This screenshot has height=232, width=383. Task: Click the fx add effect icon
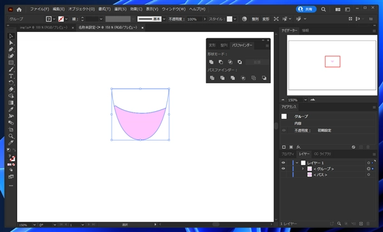click(299, 147)
